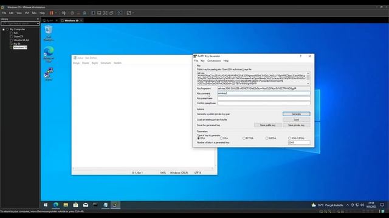
Task: Open Notepad Görünüm menu
Action: [x=106, y=63]
